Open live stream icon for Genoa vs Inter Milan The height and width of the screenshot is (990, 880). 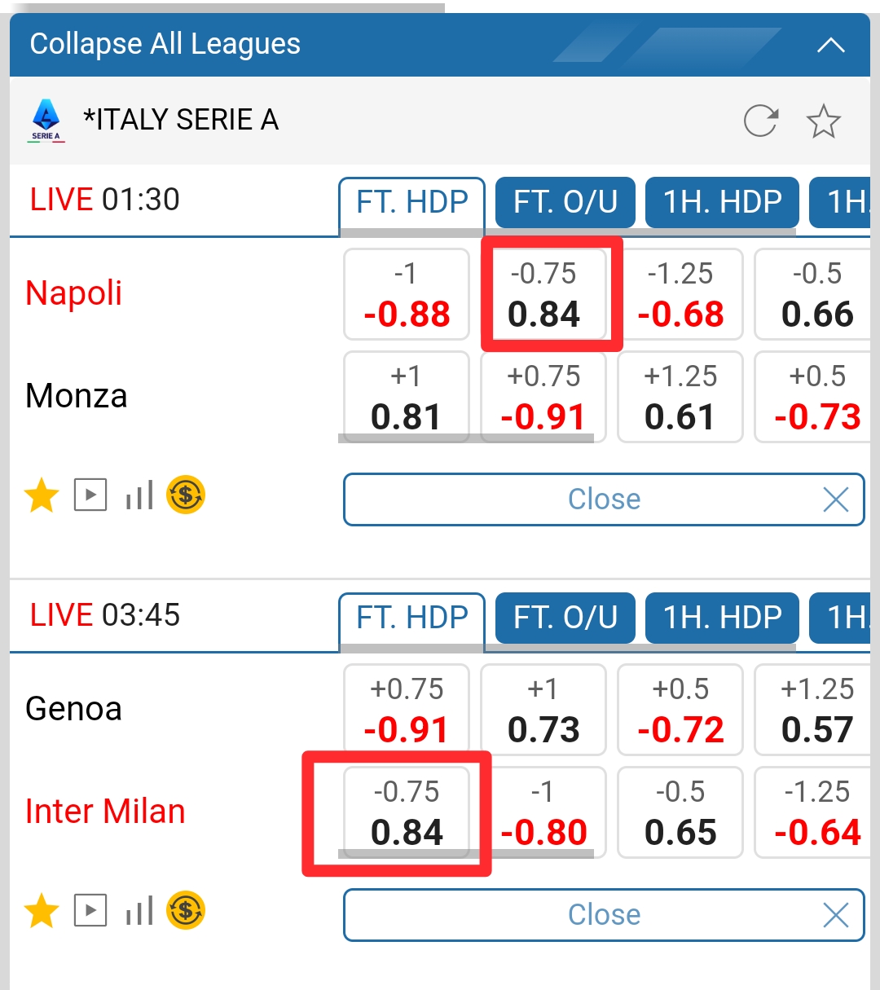click(90, 911)
